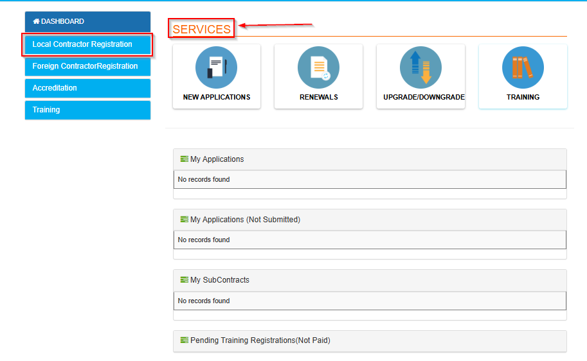Screen dimensions: 587x361
Task: Go to DASHBOARD in the sidebar
Action: (x=87, y=22)
